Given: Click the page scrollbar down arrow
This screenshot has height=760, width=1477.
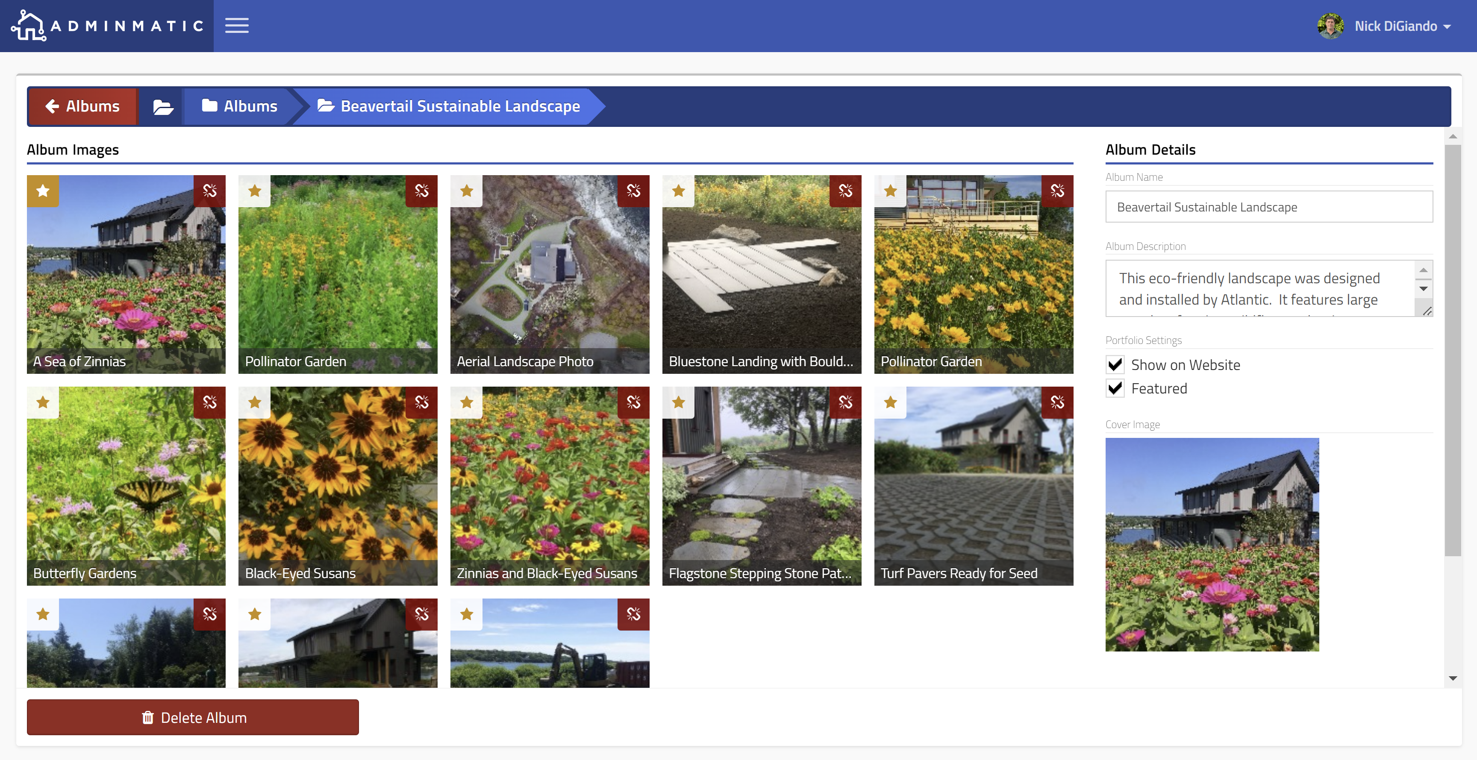Looking at the screenshot, I should click(1452, 678).
